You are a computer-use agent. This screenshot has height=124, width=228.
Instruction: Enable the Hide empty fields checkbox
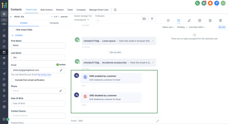(x=13, y=30)
